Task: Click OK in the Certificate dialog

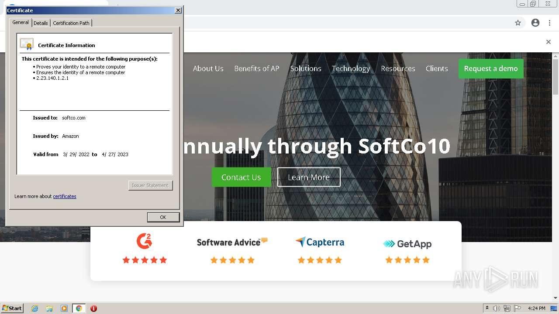Action: point(163,217)
